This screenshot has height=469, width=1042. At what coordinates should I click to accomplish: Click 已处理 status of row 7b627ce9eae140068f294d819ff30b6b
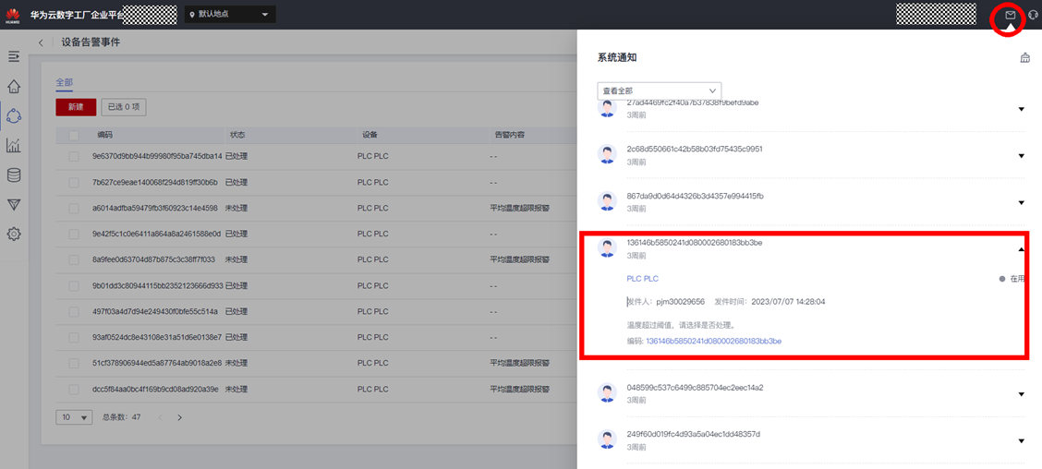click(x=236, y=182)
